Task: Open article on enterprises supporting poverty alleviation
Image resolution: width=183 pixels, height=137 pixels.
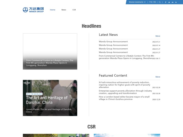Action: (125, 92)
